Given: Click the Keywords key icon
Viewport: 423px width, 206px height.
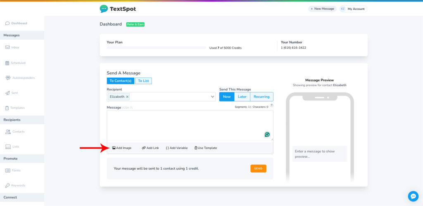Looking at the screenshot, I should (7, 186).
